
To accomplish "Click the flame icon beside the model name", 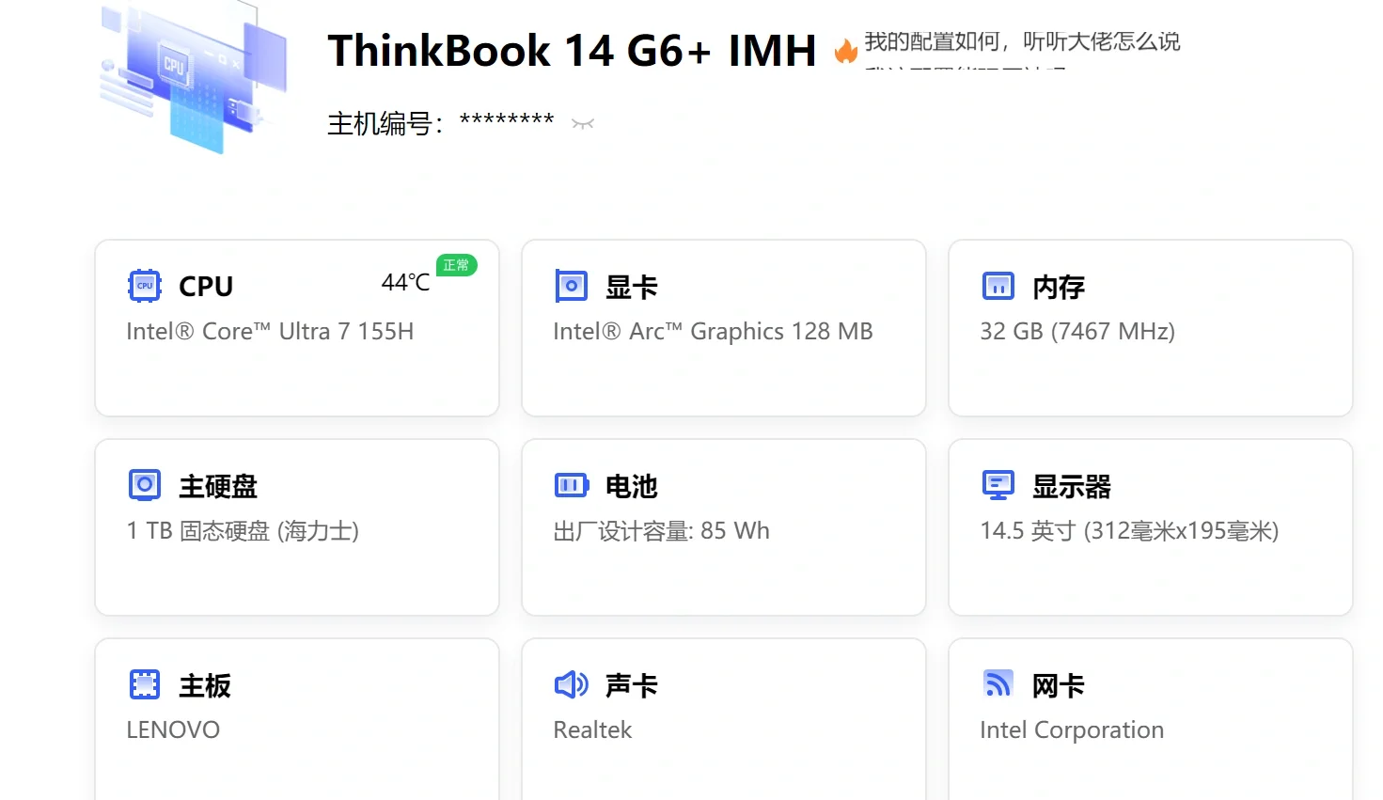I will pos(846,51).
